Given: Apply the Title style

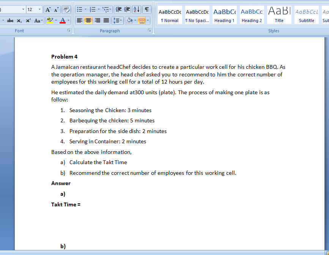Looking at the screenshot, I should point(279,15).
